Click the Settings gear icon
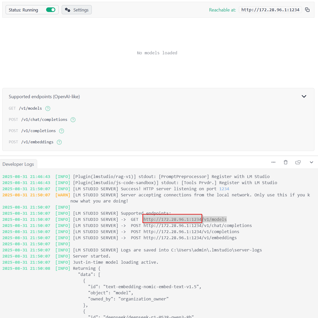The height and width of the screenshot is (318, 318). [68, 10]
